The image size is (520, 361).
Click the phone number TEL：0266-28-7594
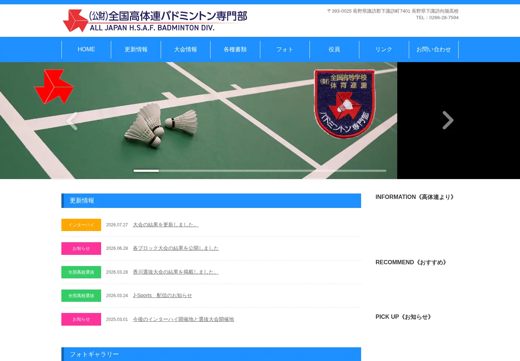pos(437,18)
